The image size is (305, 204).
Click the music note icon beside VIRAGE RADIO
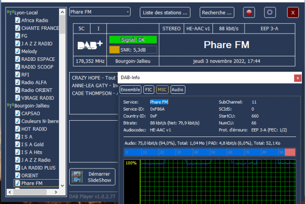point(18,98)
